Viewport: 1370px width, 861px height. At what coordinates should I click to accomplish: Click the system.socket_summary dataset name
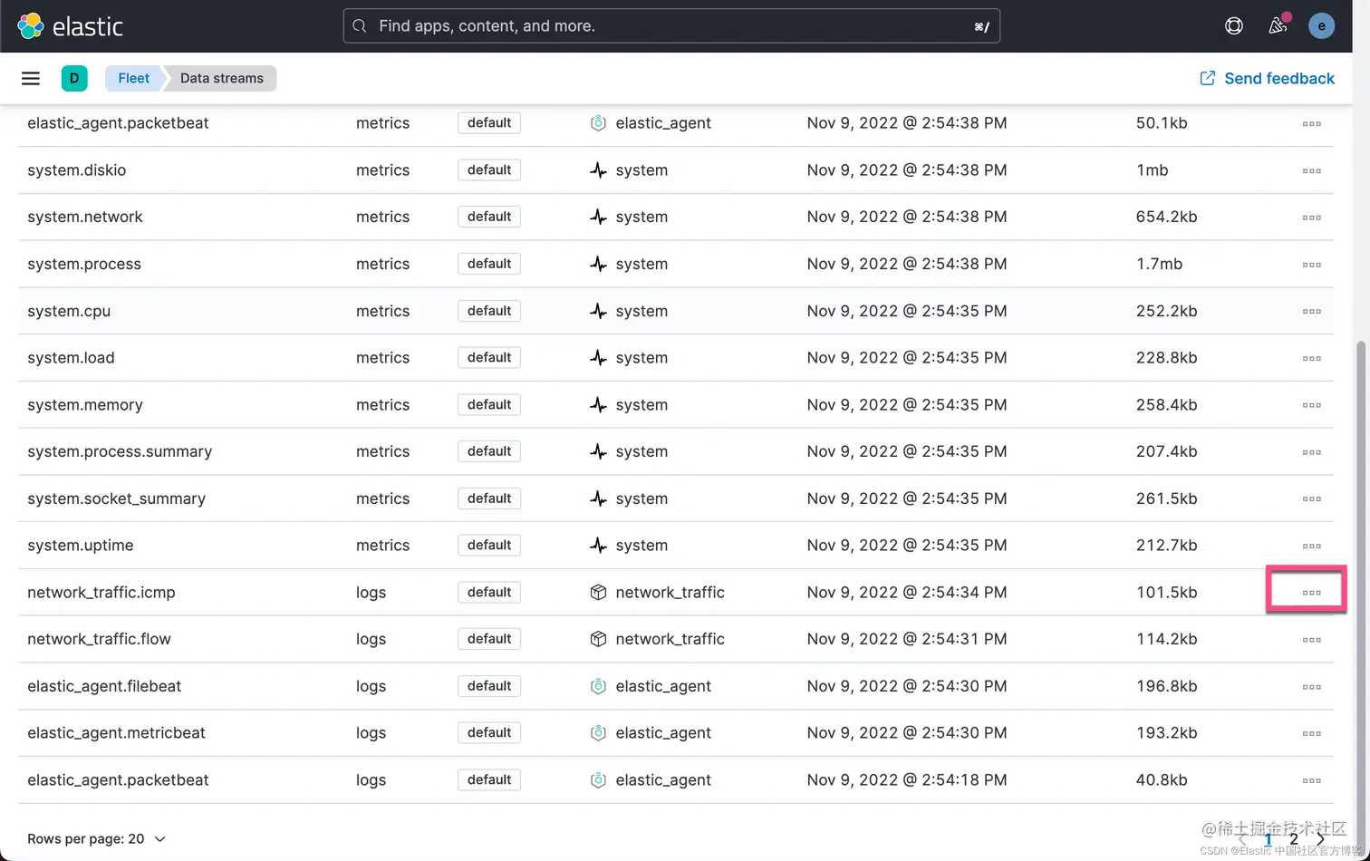click(117, 498)
